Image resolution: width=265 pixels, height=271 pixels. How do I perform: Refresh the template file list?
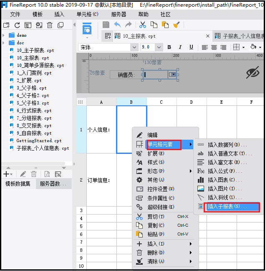[x=17, y=25]
